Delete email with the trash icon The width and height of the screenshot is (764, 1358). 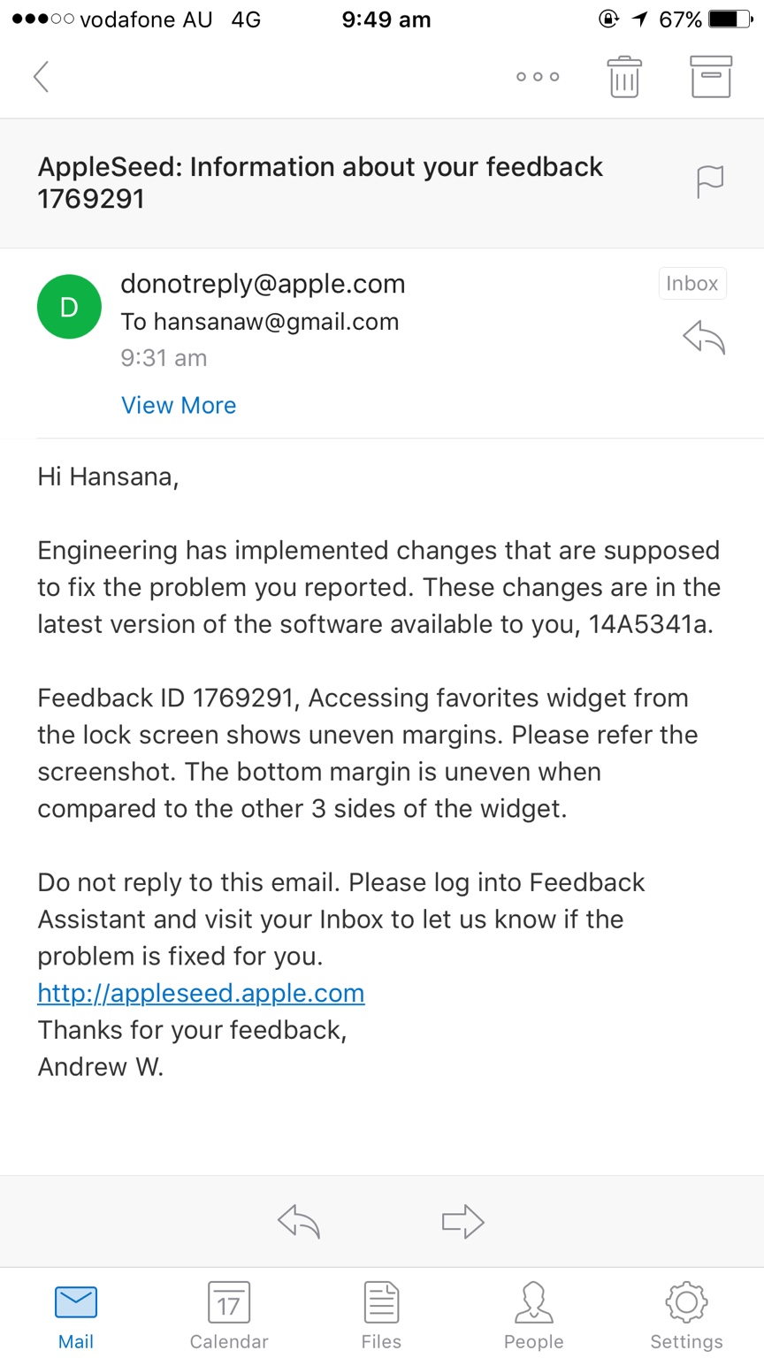(623, 77)
